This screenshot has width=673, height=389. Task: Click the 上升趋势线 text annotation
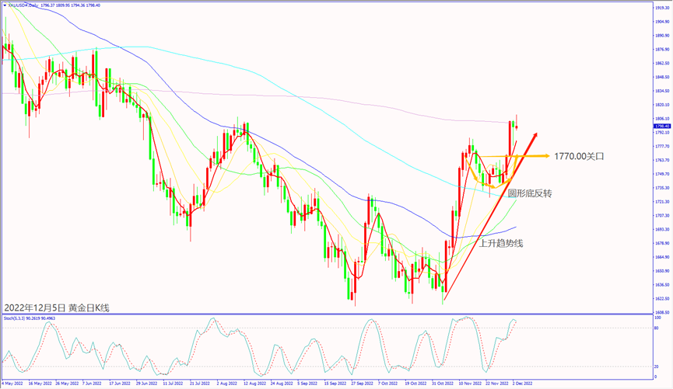point(500,243)
